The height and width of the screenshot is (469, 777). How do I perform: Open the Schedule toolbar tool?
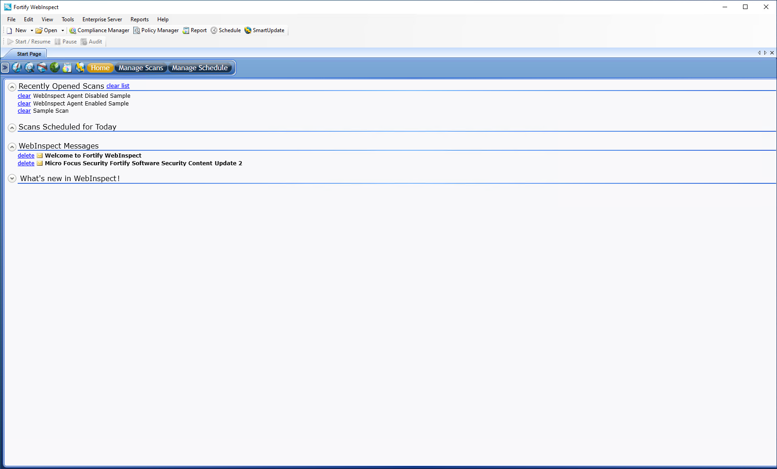(x=226, y=30)
